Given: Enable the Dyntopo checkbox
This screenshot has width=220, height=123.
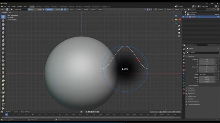Looking at the screenshot, I should click(156, 10).
